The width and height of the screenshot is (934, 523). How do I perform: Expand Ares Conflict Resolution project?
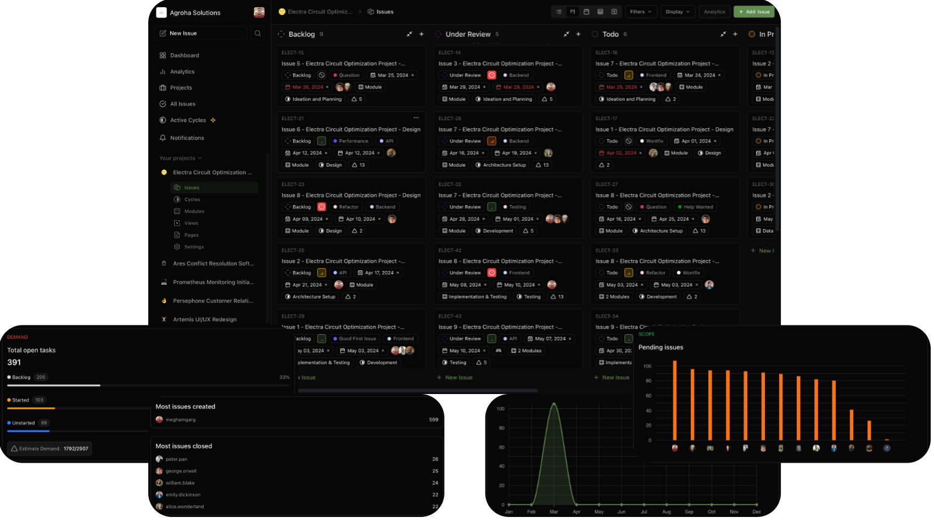click(x=209, y=263)
